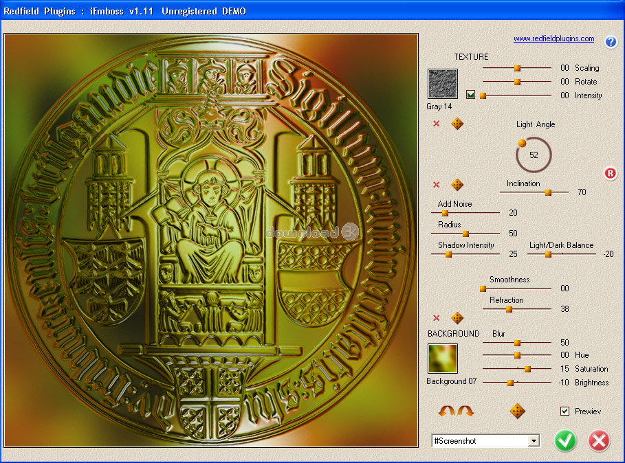Screen dimensions: 625x463
Task: Click the Blur slider handle
Action: click(517, 343)
